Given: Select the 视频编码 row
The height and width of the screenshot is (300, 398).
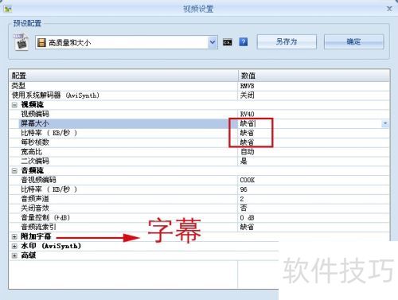Looking at the screenshot, I should click(x=200, y=114).
